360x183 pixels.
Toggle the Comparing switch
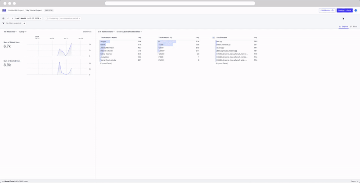tap(47, 18)
